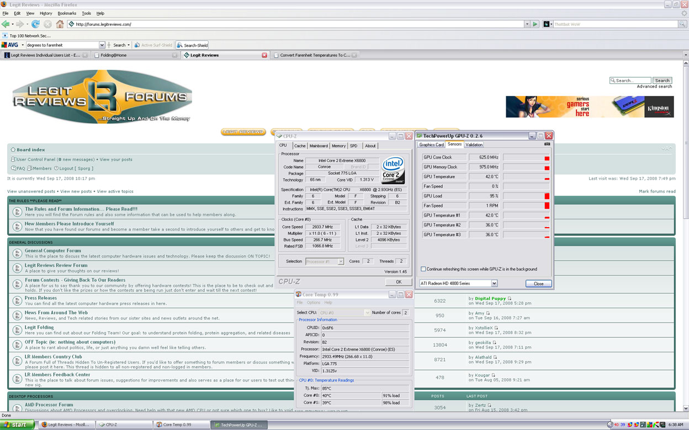Open the Members link in forum header

click(x=40, y=168)
